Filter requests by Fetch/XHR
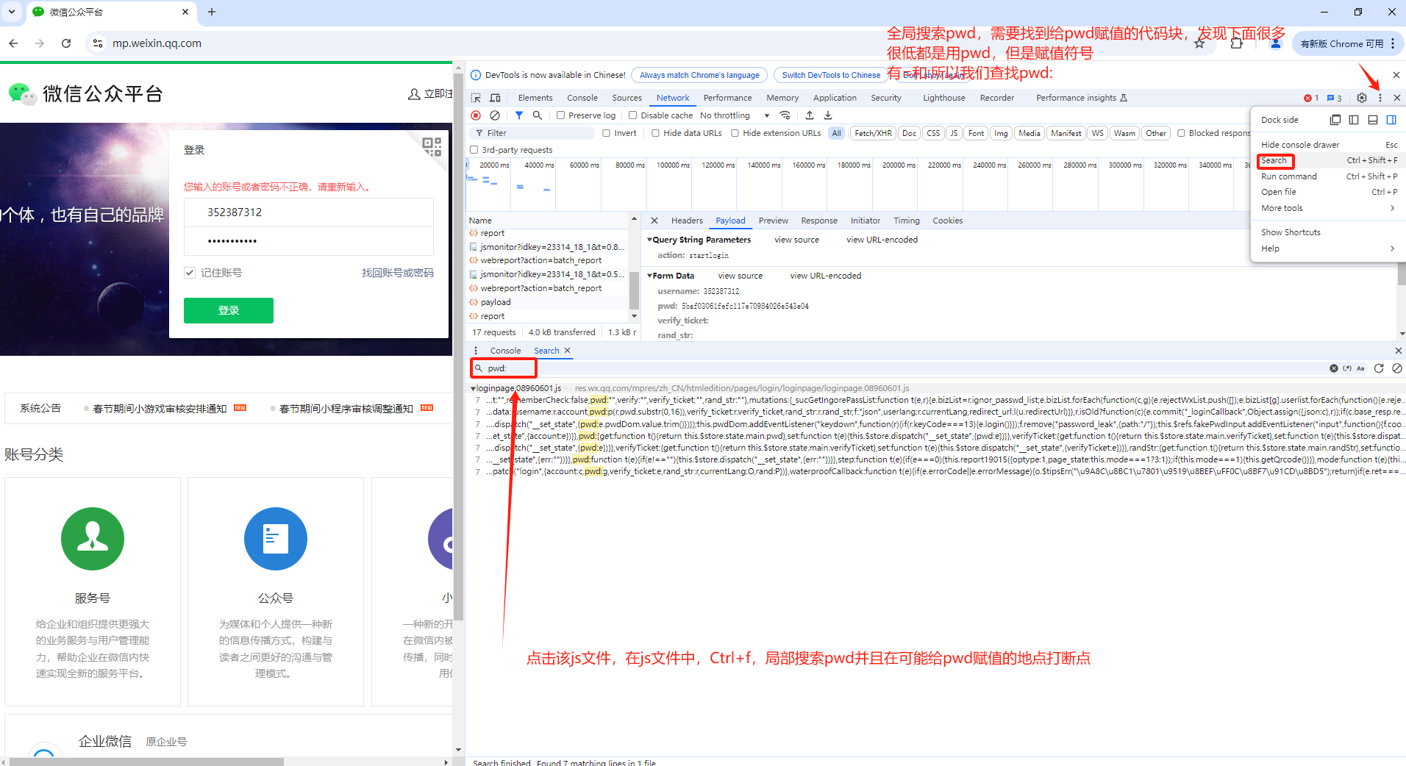The image size is (1406, 766). [873, 133]
